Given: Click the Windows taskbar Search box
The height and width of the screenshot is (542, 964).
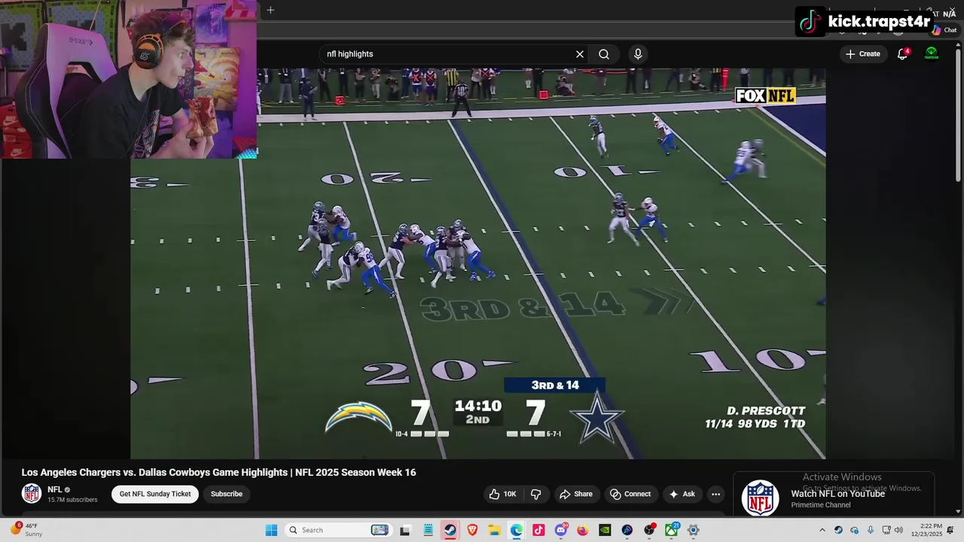Looking at the screenshot, I should (x=337, y=530).
